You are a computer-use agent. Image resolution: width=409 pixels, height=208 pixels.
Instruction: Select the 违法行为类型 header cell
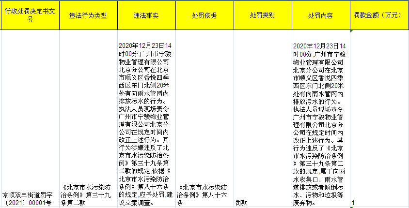[x=88, y=15]
